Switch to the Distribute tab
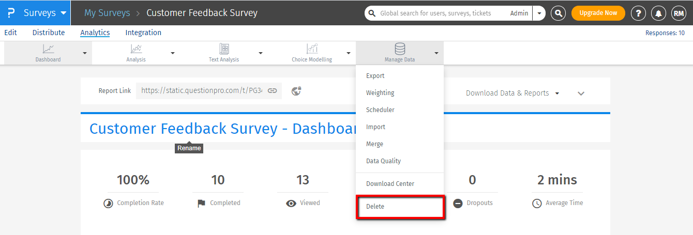Screen dimensions: 693x235 coord(49,33)
